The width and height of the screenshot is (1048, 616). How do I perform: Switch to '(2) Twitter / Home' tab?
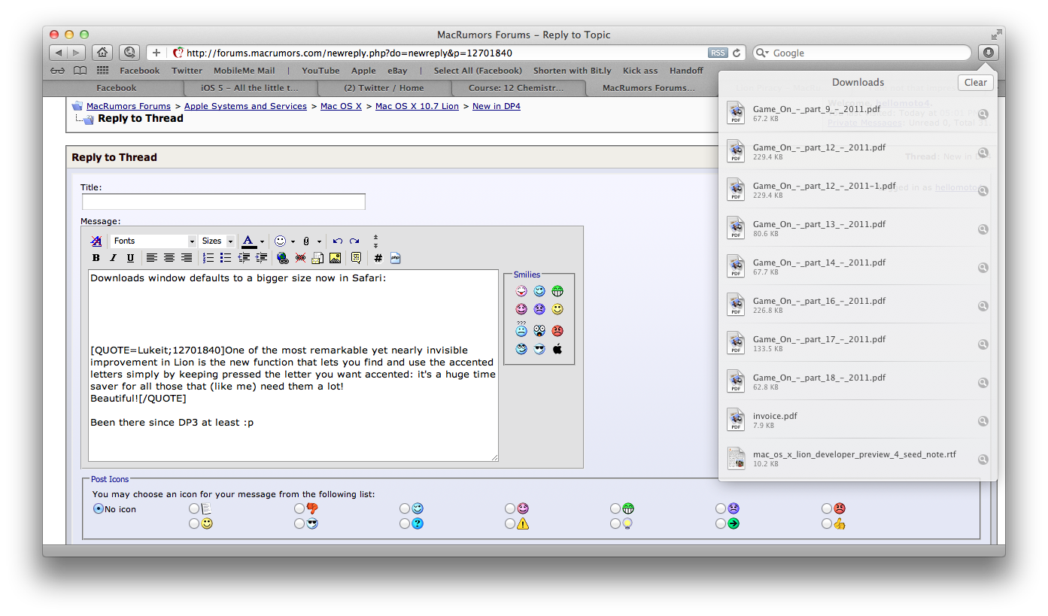coord(384,88)
